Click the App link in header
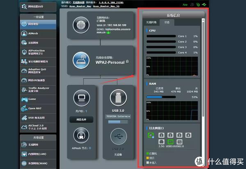 (x=185, y=5)
